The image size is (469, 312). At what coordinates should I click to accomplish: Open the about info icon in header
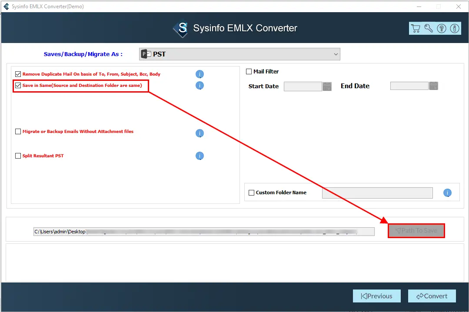coord(455,28)
